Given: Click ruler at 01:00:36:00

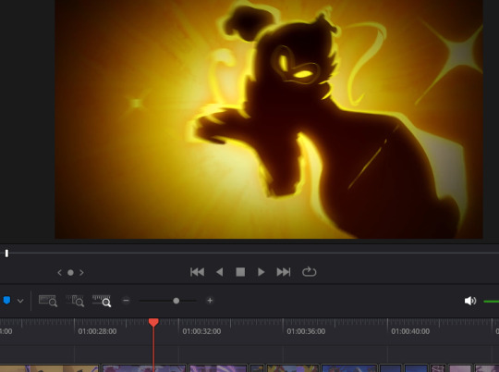Looking at the screenshot, I should (x=306, y=331).
